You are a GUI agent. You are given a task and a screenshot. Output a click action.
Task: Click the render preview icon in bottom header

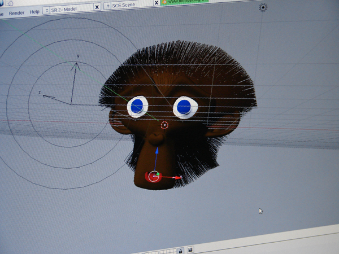190,249
